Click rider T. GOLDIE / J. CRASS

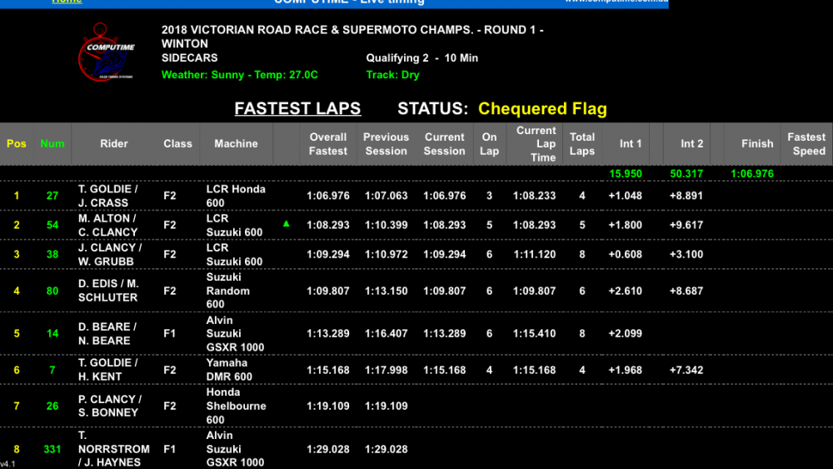click(107, 196)
